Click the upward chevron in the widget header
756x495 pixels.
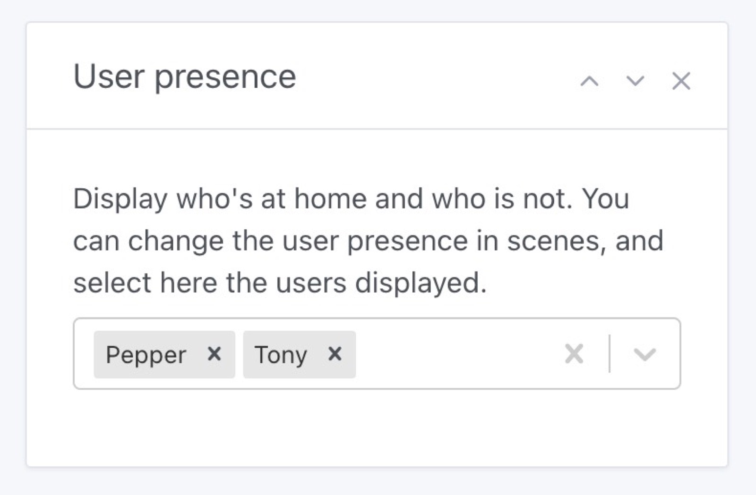tap(589, 81)
